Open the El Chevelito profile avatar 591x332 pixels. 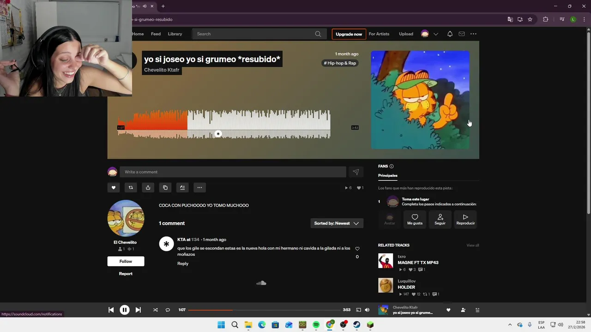pyautogui.click(x=126, y=218)
